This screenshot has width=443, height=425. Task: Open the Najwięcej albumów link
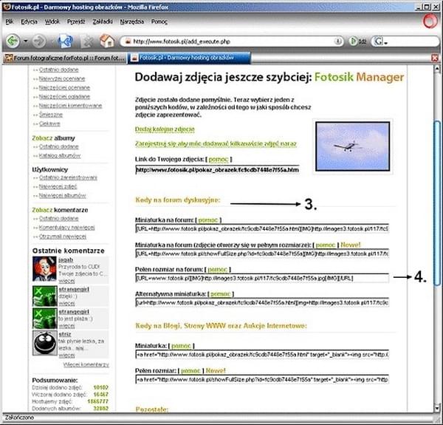[63, 195]
